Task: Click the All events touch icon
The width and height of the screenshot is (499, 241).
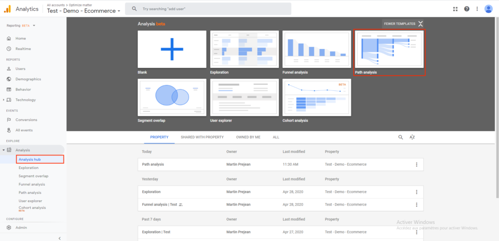Action: pyautogui.click(x=9, y=130)
